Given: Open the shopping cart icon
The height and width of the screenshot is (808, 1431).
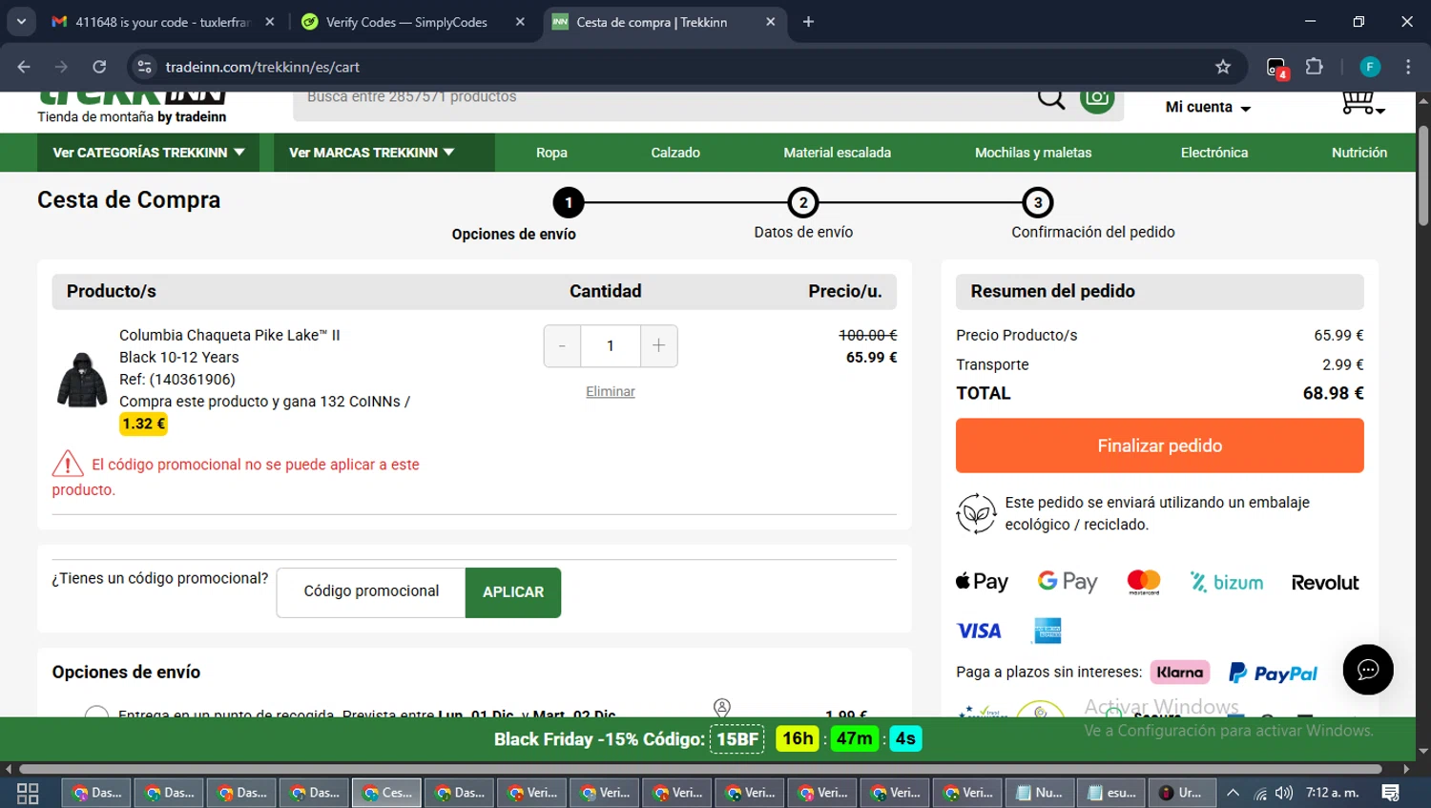Looking at the screenshot, I should 1361,102.
